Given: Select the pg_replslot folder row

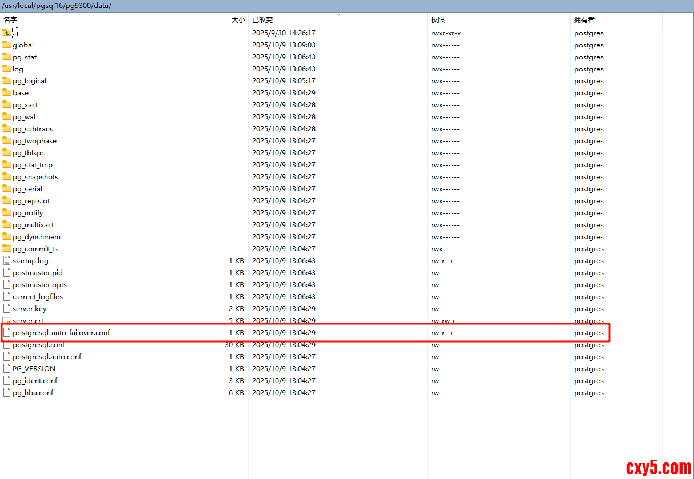Looking at the screenshot, I should [x=31, y=200].
